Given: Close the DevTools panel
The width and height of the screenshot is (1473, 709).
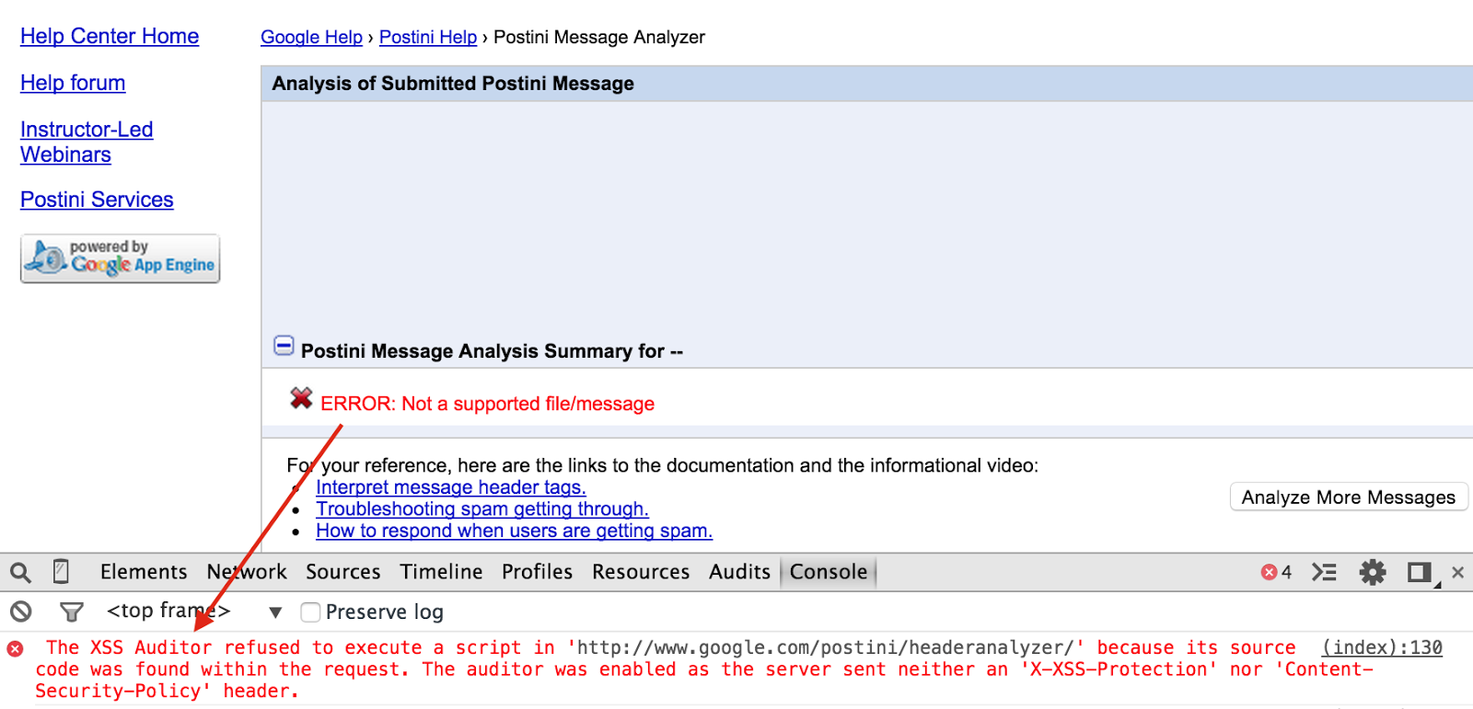Looking at the screenshot, I should pyautogui.click(x=1457, y=572).
